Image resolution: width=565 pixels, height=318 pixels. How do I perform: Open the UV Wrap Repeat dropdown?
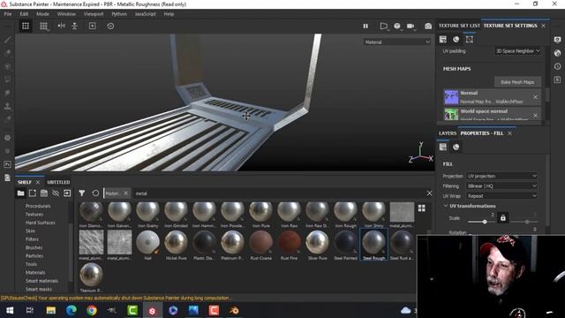pos(502,196)
